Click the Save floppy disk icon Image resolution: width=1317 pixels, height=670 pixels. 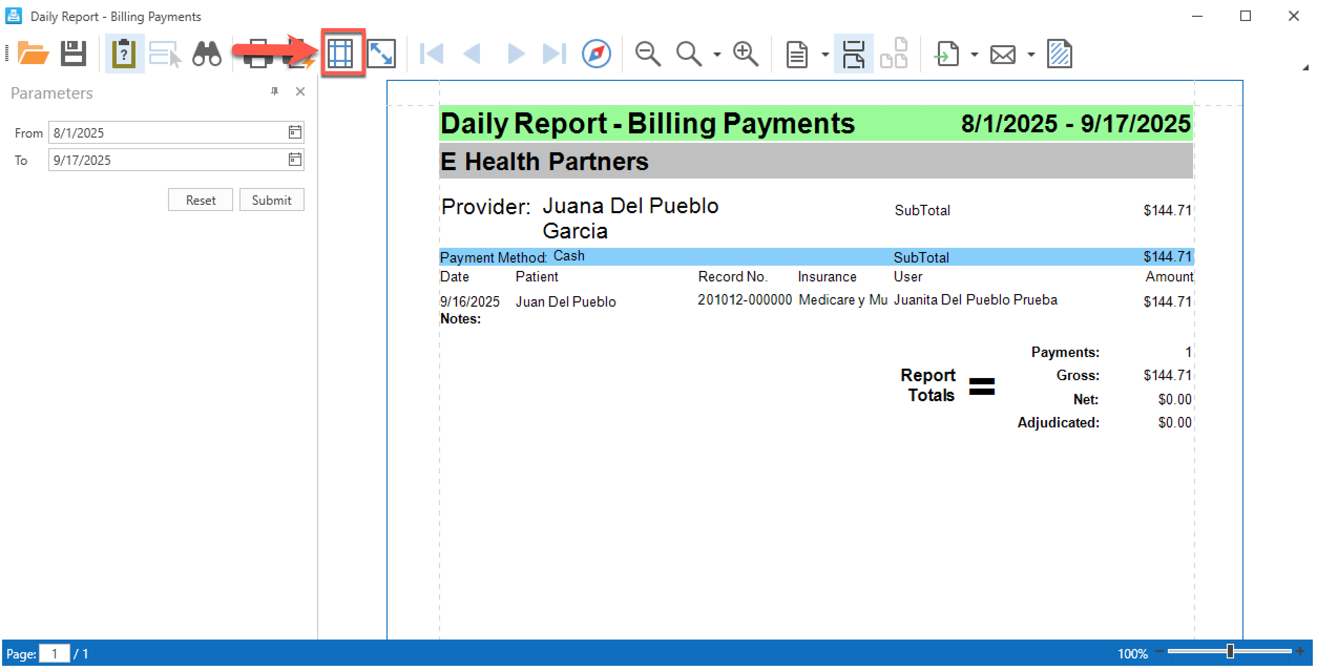(x=73, y=54)
